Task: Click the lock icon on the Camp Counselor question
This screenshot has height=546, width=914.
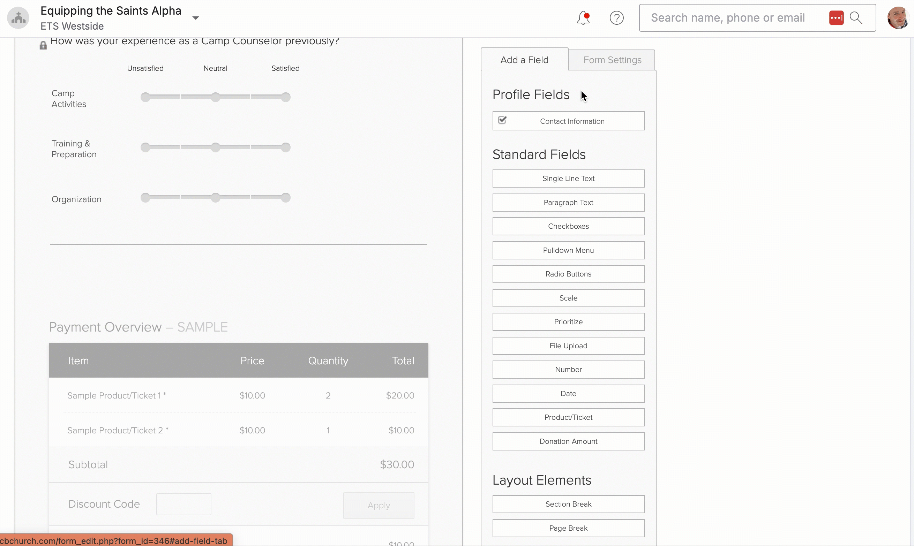Action: (43, 45)
